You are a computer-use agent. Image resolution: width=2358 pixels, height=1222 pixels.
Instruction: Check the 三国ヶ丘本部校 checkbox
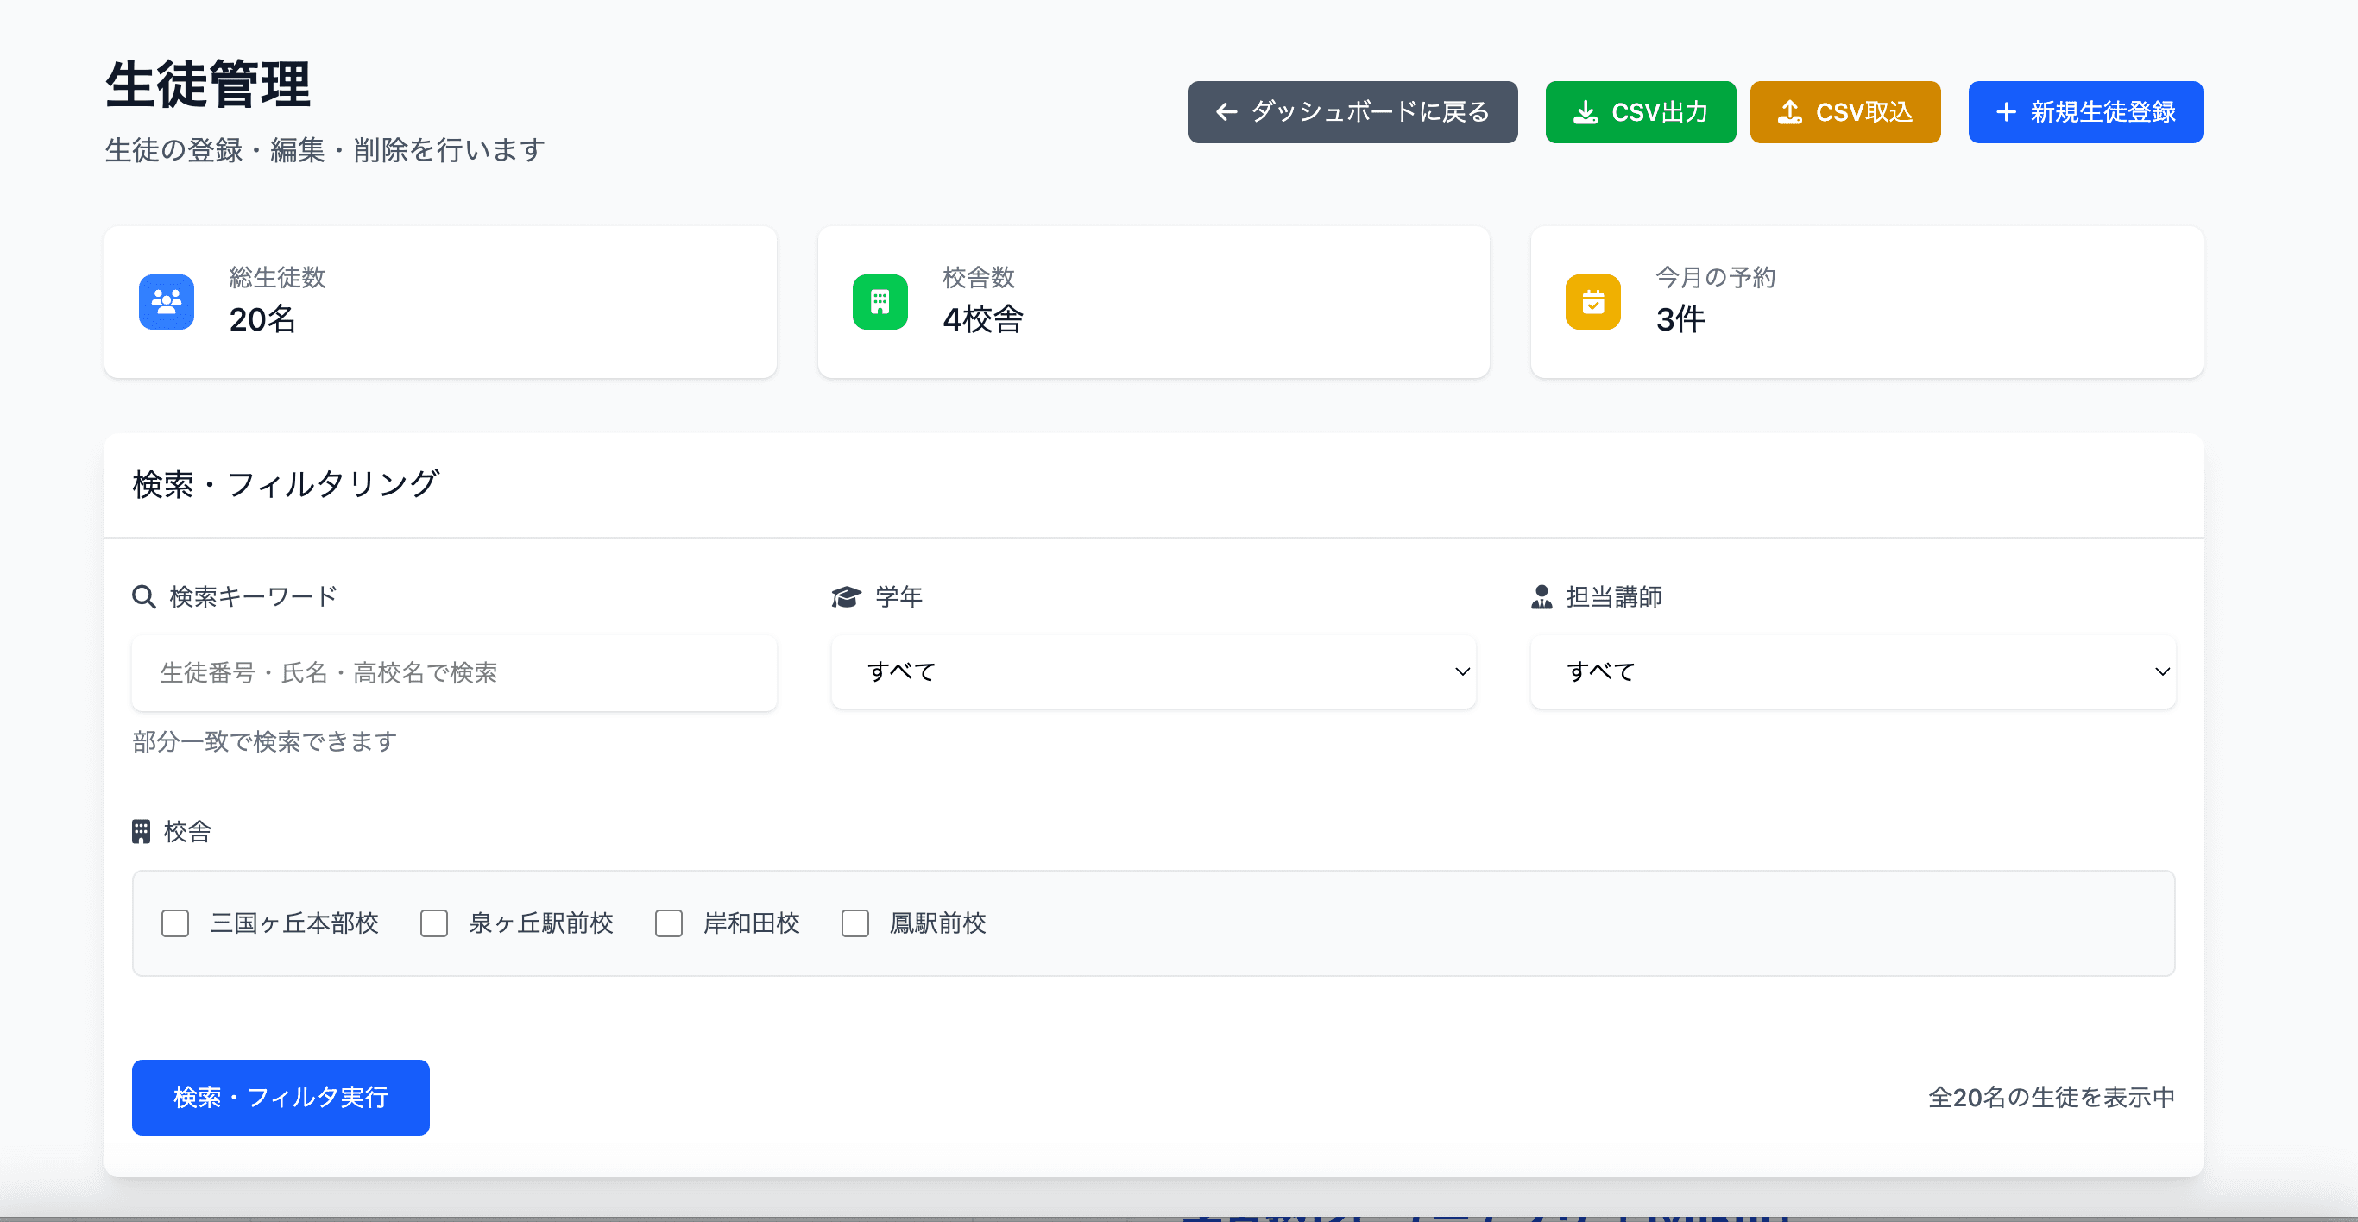pos(175,923)
